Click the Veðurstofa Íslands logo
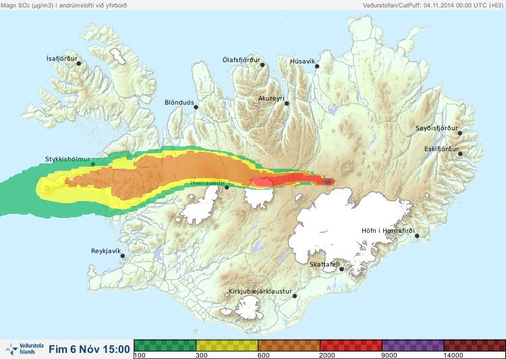506x359 pixels. click(x=25, y=349)
